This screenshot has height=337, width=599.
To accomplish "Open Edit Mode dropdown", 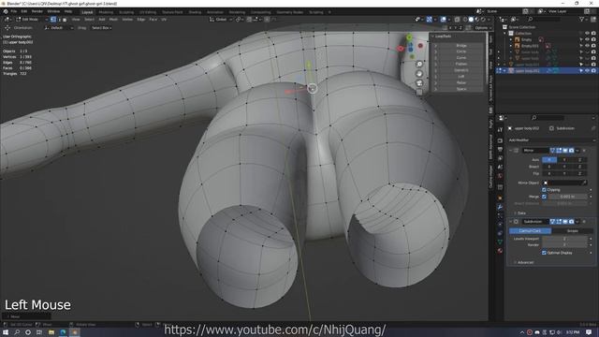I will (32, 19).
